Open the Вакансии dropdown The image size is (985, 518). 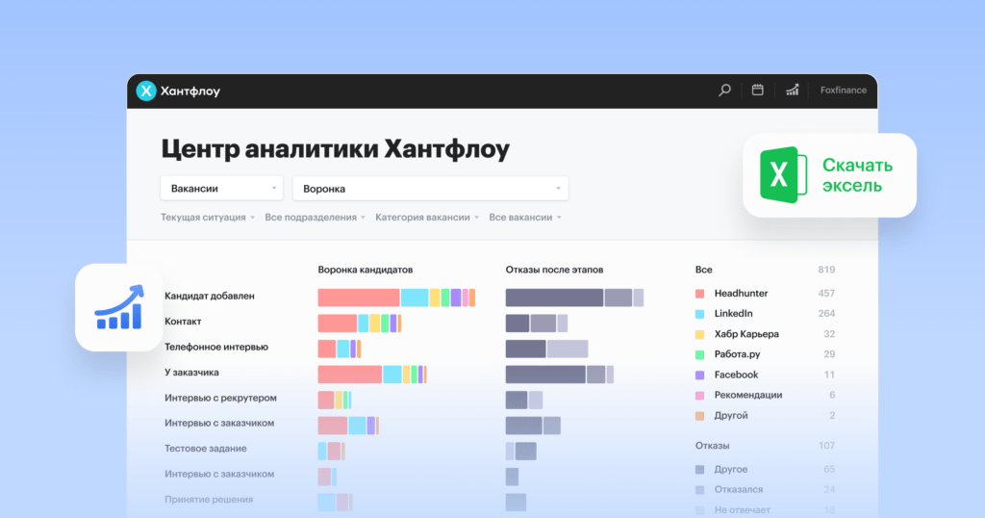click(x=222, y=189)
